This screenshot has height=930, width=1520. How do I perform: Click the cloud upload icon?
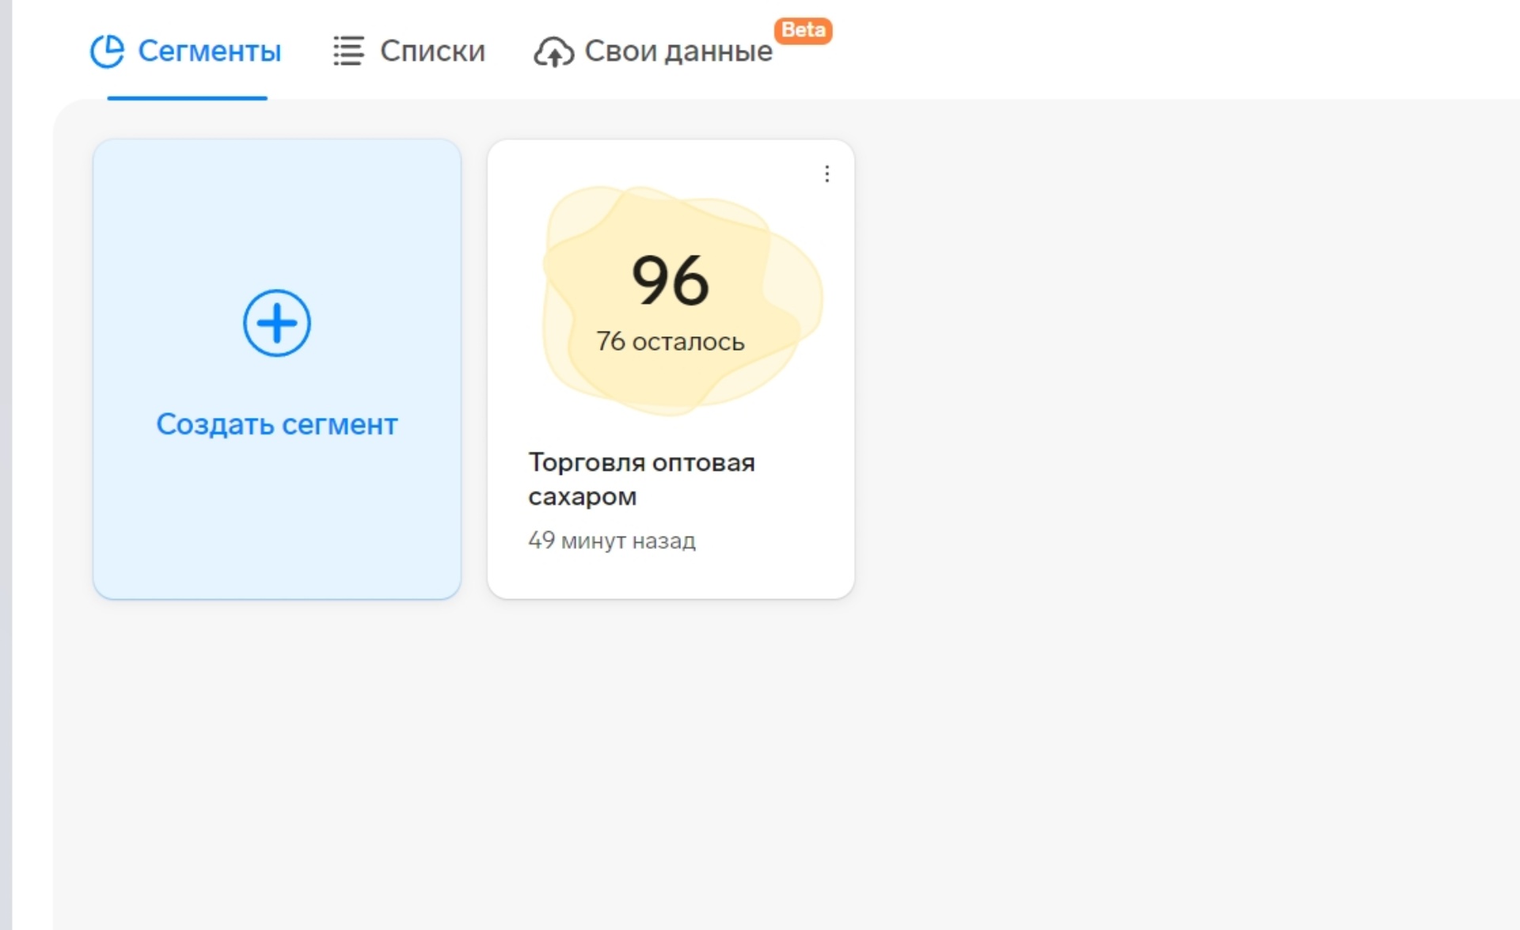point(553,52)
